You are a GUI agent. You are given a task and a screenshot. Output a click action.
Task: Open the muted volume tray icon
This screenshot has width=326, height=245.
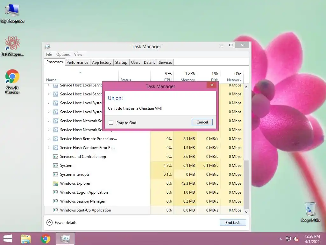[296, 239]
